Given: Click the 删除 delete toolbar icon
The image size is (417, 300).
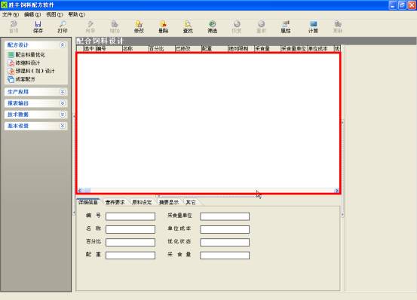Looking at the screenshot, I should coord(164,27).
